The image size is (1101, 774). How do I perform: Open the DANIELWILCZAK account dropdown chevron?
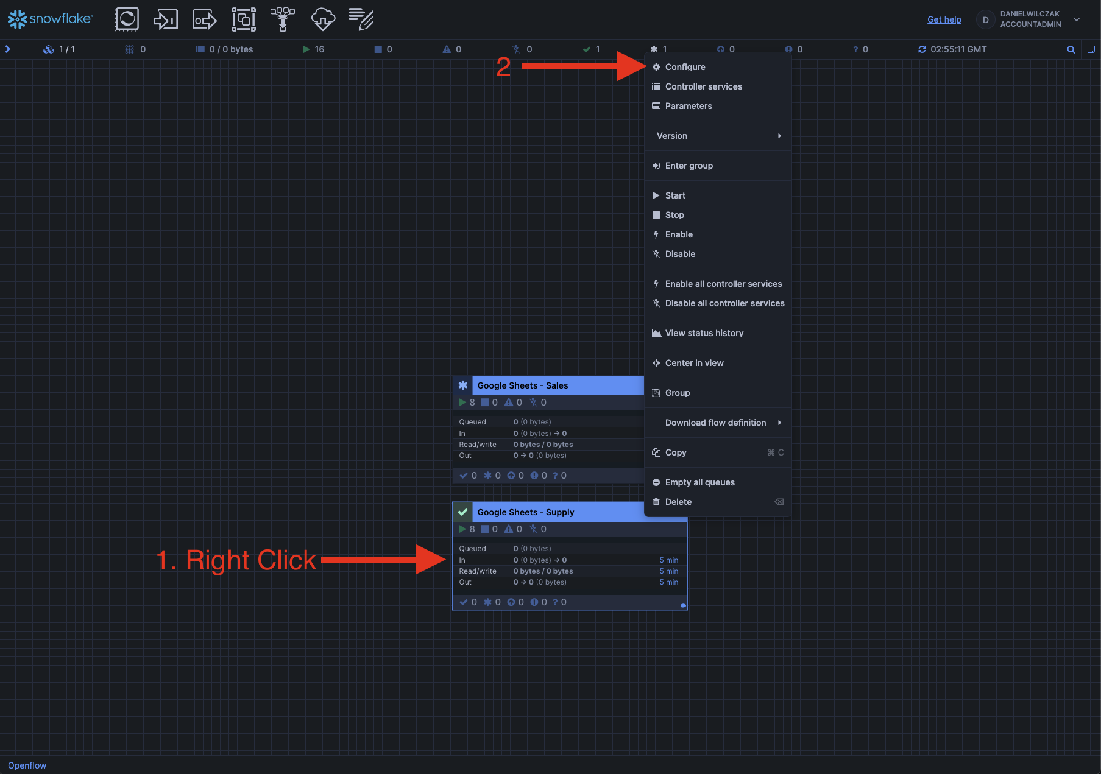[x=1077, y=19]
